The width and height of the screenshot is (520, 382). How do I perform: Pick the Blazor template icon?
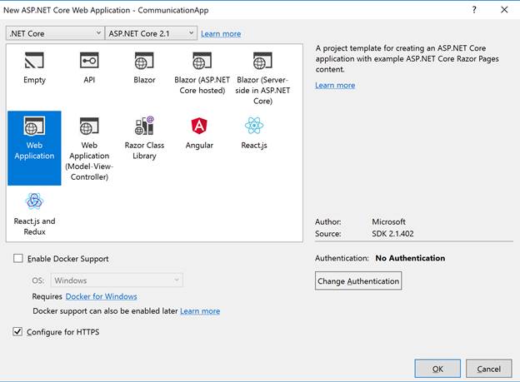(144, 60)
